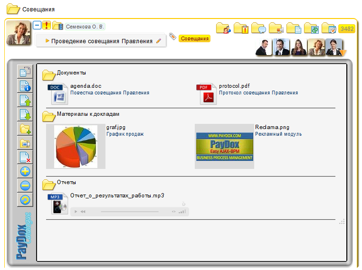Click the protocol.pdf file link
362x270 pixels.
[x=234, y=86]
